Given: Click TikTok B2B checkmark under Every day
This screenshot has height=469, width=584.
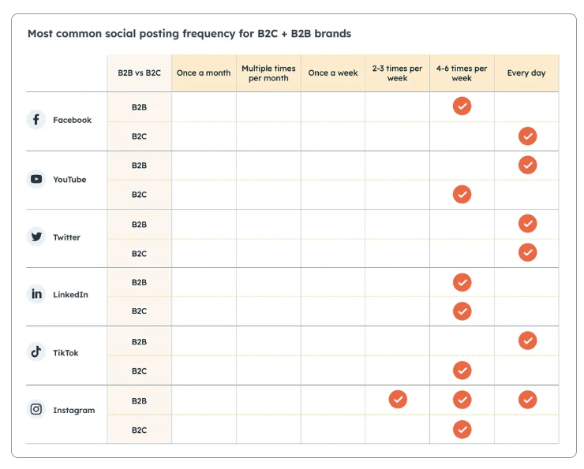Looking at the screenshot, I should [x=527, y=341].
